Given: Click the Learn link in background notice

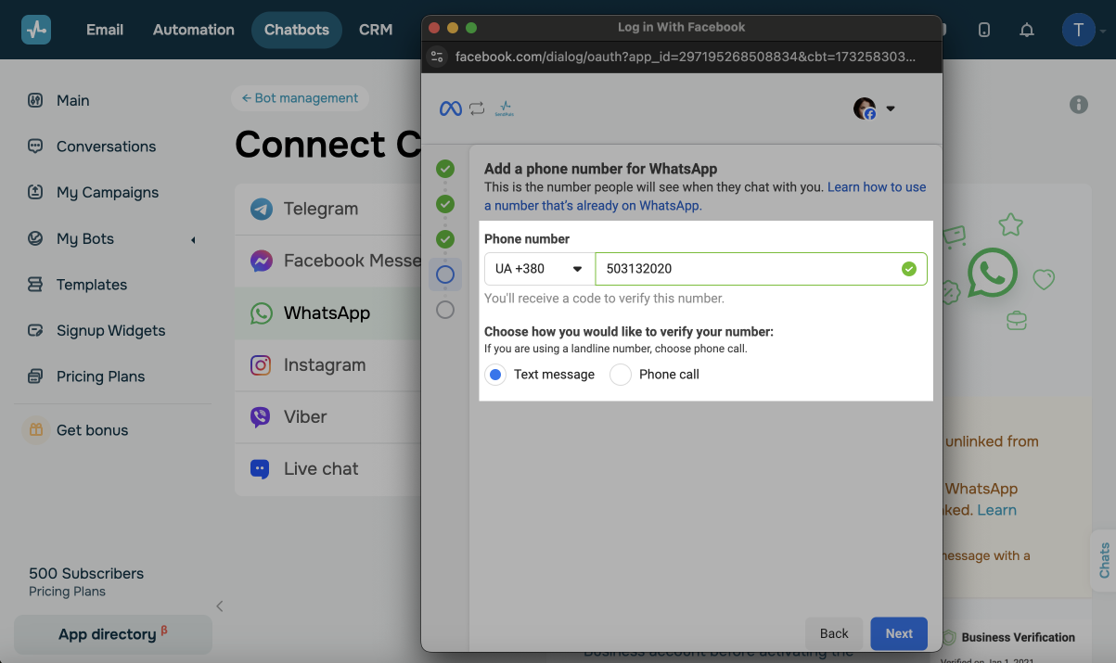Looking at the screenshot, I should tap(996, 510).
